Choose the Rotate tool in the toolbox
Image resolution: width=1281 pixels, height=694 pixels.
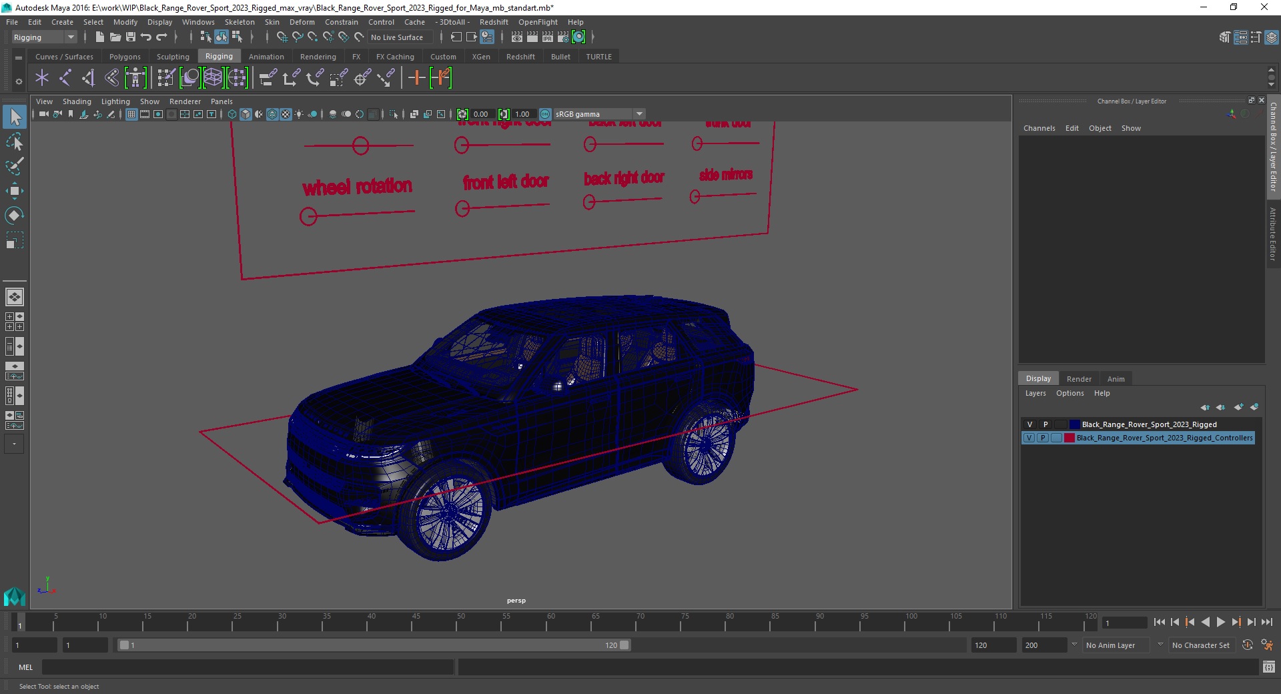[x=15, y=215]
